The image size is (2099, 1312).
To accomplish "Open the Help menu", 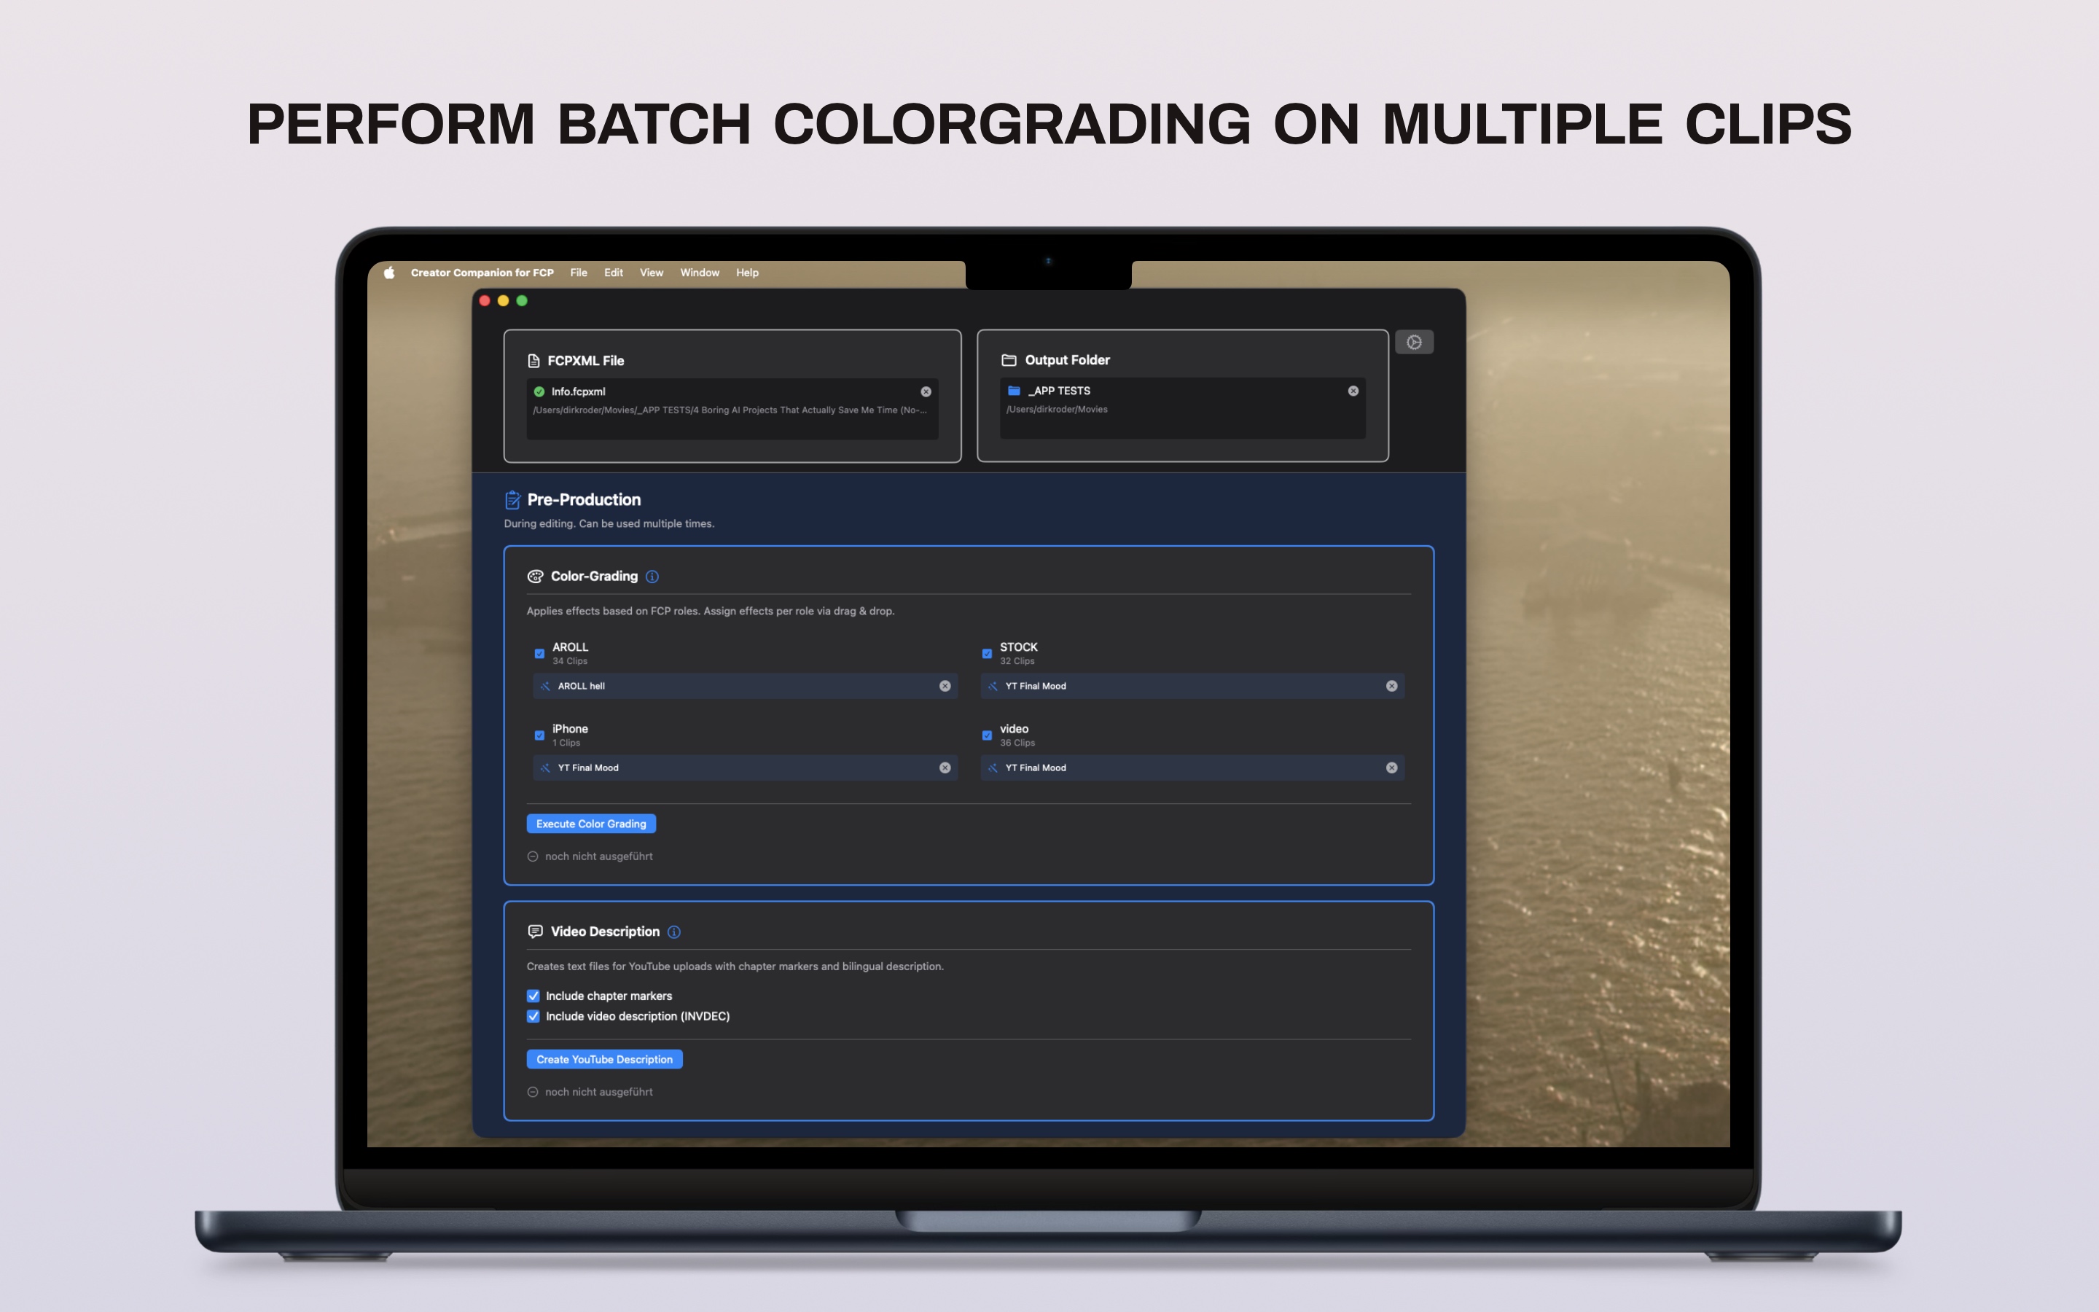I will (x=747, y=273).
